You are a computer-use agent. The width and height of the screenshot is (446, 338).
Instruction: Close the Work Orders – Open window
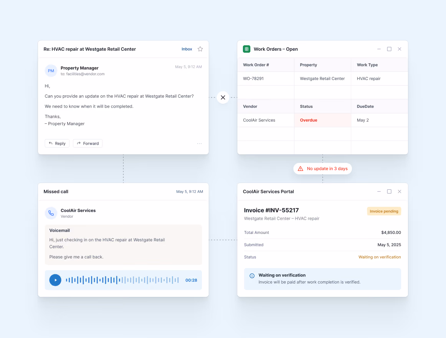(399, 49)
